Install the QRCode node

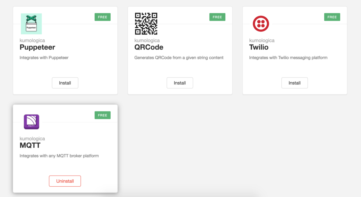point(180,83)
